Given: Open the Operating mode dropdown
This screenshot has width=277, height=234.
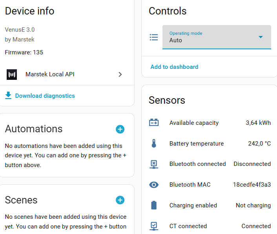Looking at the screenshot, I should [212, 37].
